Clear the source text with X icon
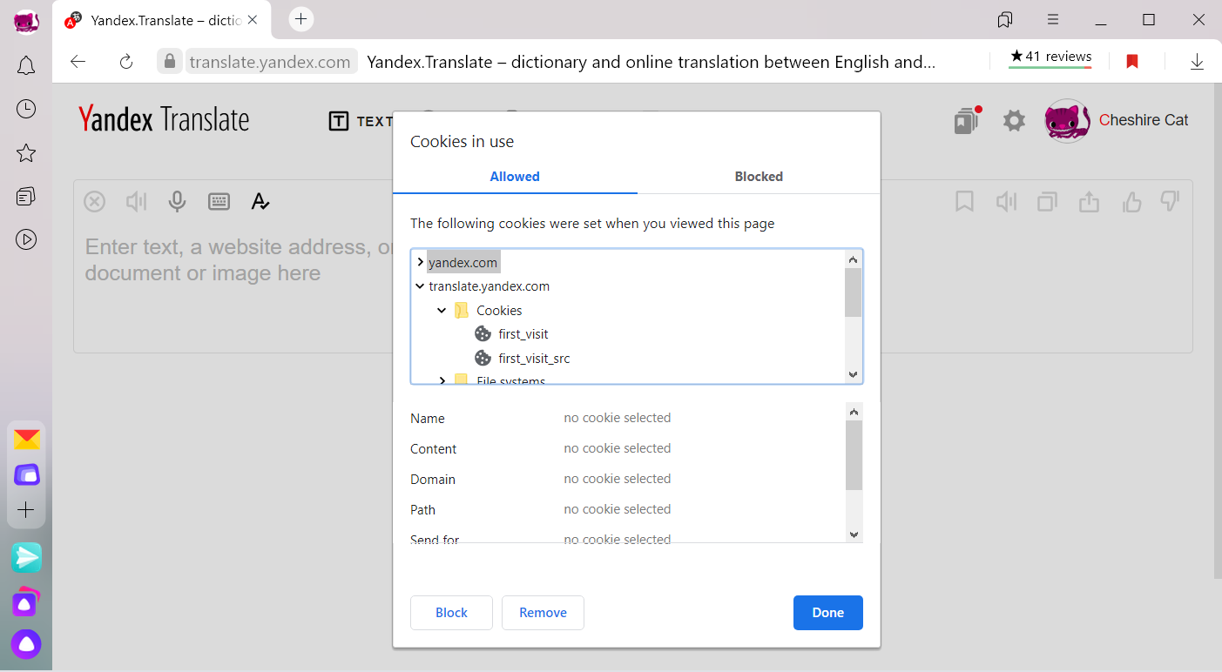The width and height of the screenshot is (1222, 672). (94, 202)
